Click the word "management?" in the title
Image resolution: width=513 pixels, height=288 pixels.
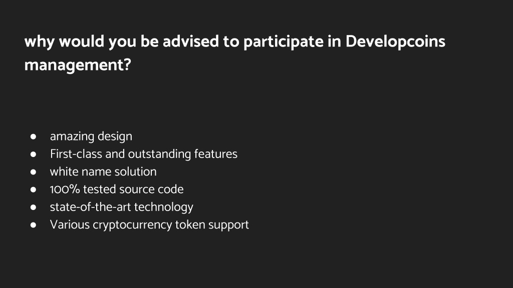[x=78, y=65]
